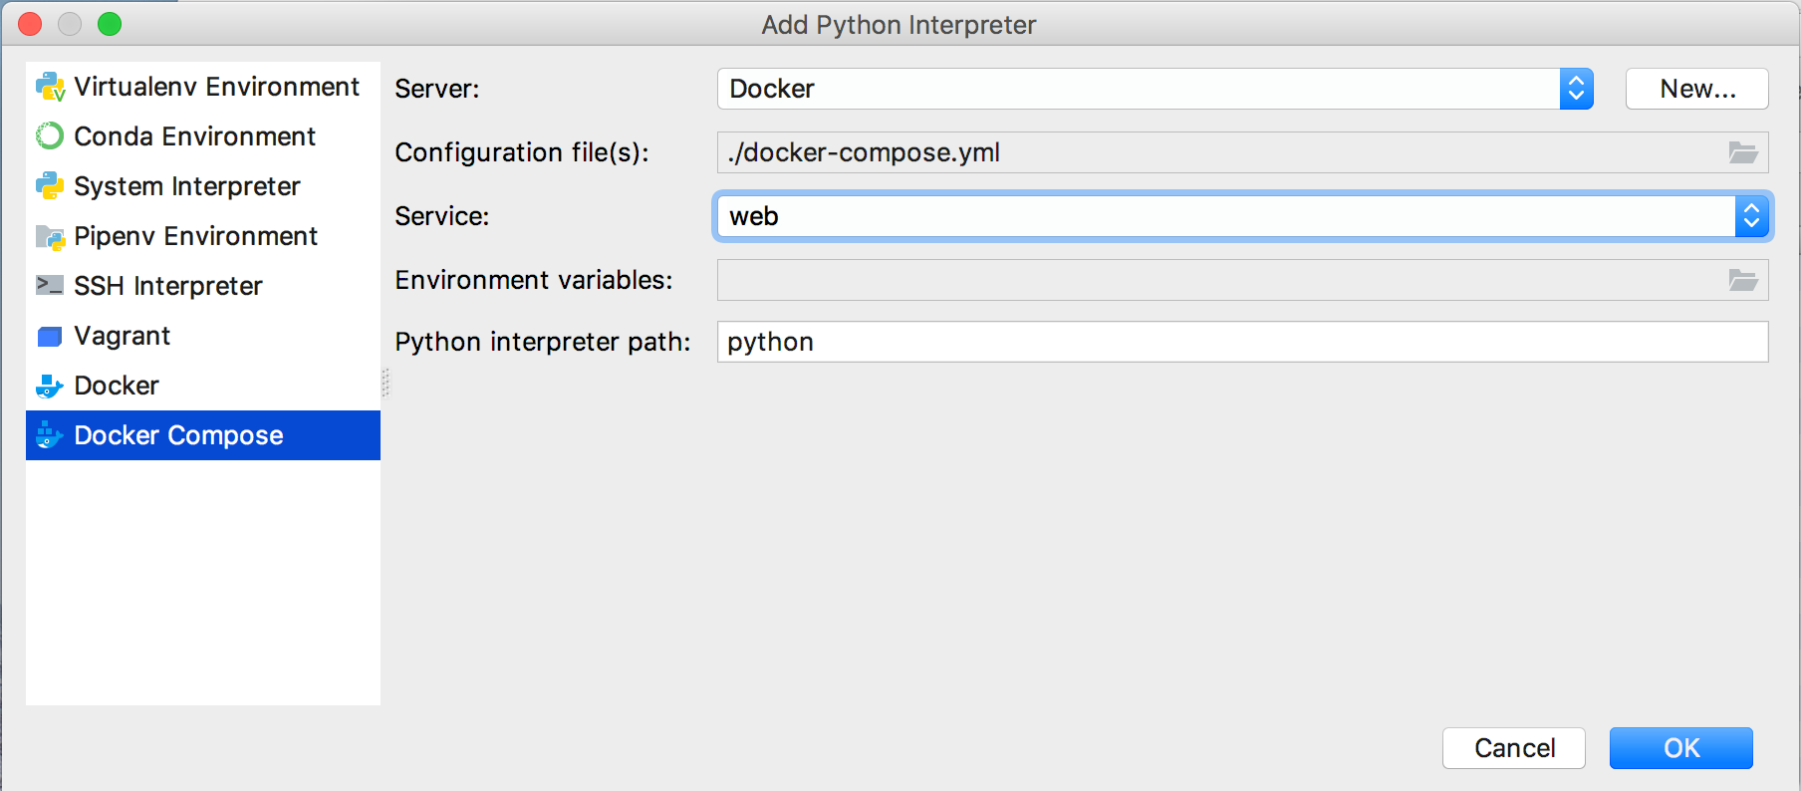Viewport: 1801px width, 791px height.
Task: Pick the Pipenv Environment entry
Action: click(203, 236)
